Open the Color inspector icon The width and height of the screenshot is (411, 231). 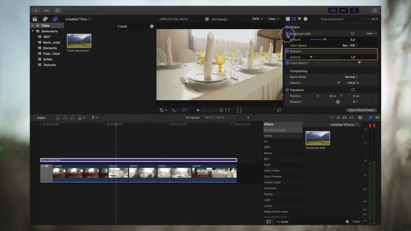tap(300, 19)
